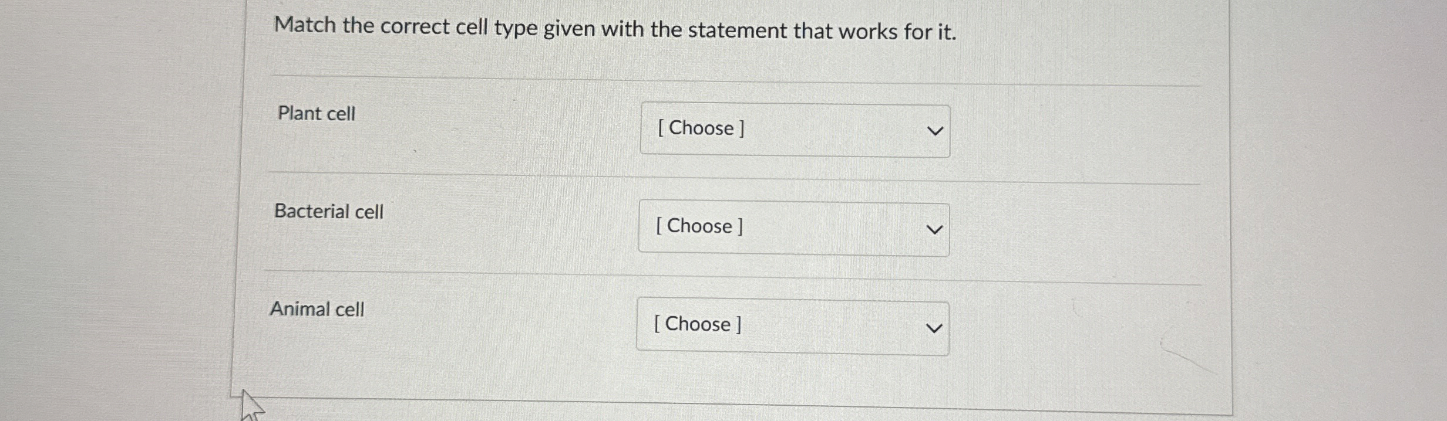Click the [ Choose ] text for Animal cell

point(698,324)
